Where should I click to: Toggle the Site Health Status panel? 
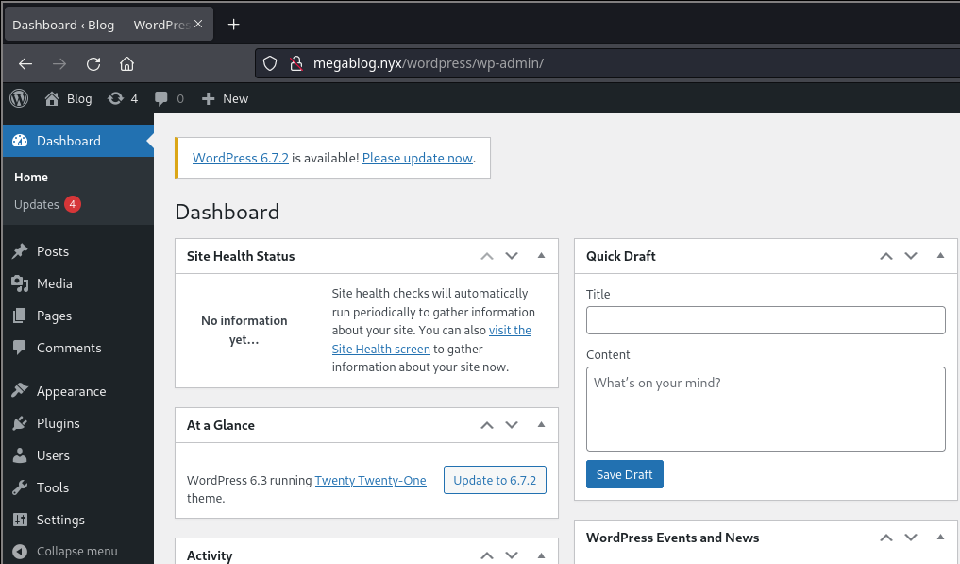click(x=541, y=256)
